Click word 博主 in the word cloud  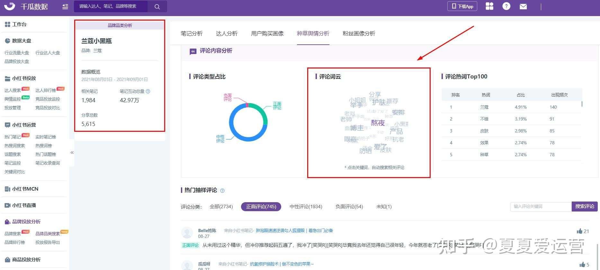pos(357,128)
